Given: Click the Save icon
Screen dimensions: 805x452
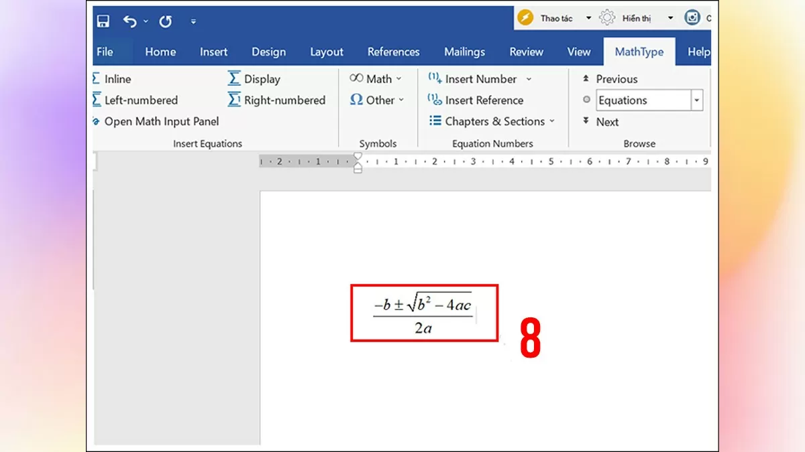Looking at the screenshot, I should coord(102,21).
